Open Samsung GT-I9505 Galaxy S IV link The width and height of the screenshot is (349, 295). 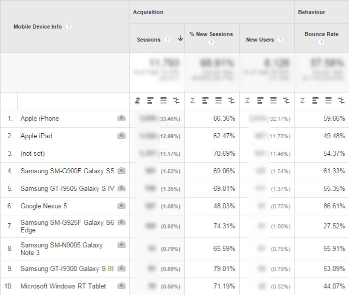click(67, 189)
